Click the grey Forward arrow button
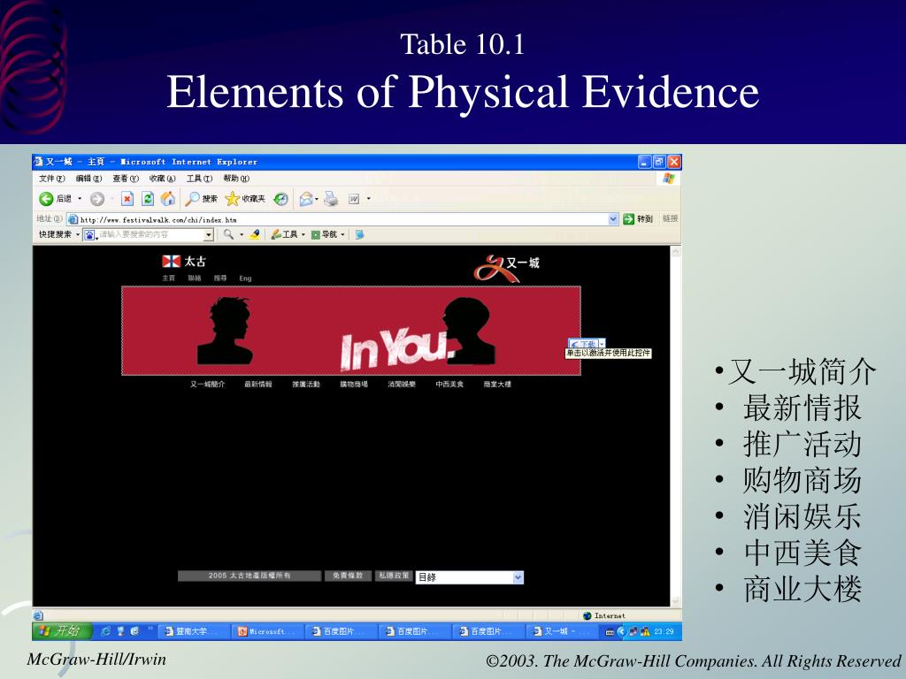The height and width of the screenshot is (679, 906). (97, 199)
